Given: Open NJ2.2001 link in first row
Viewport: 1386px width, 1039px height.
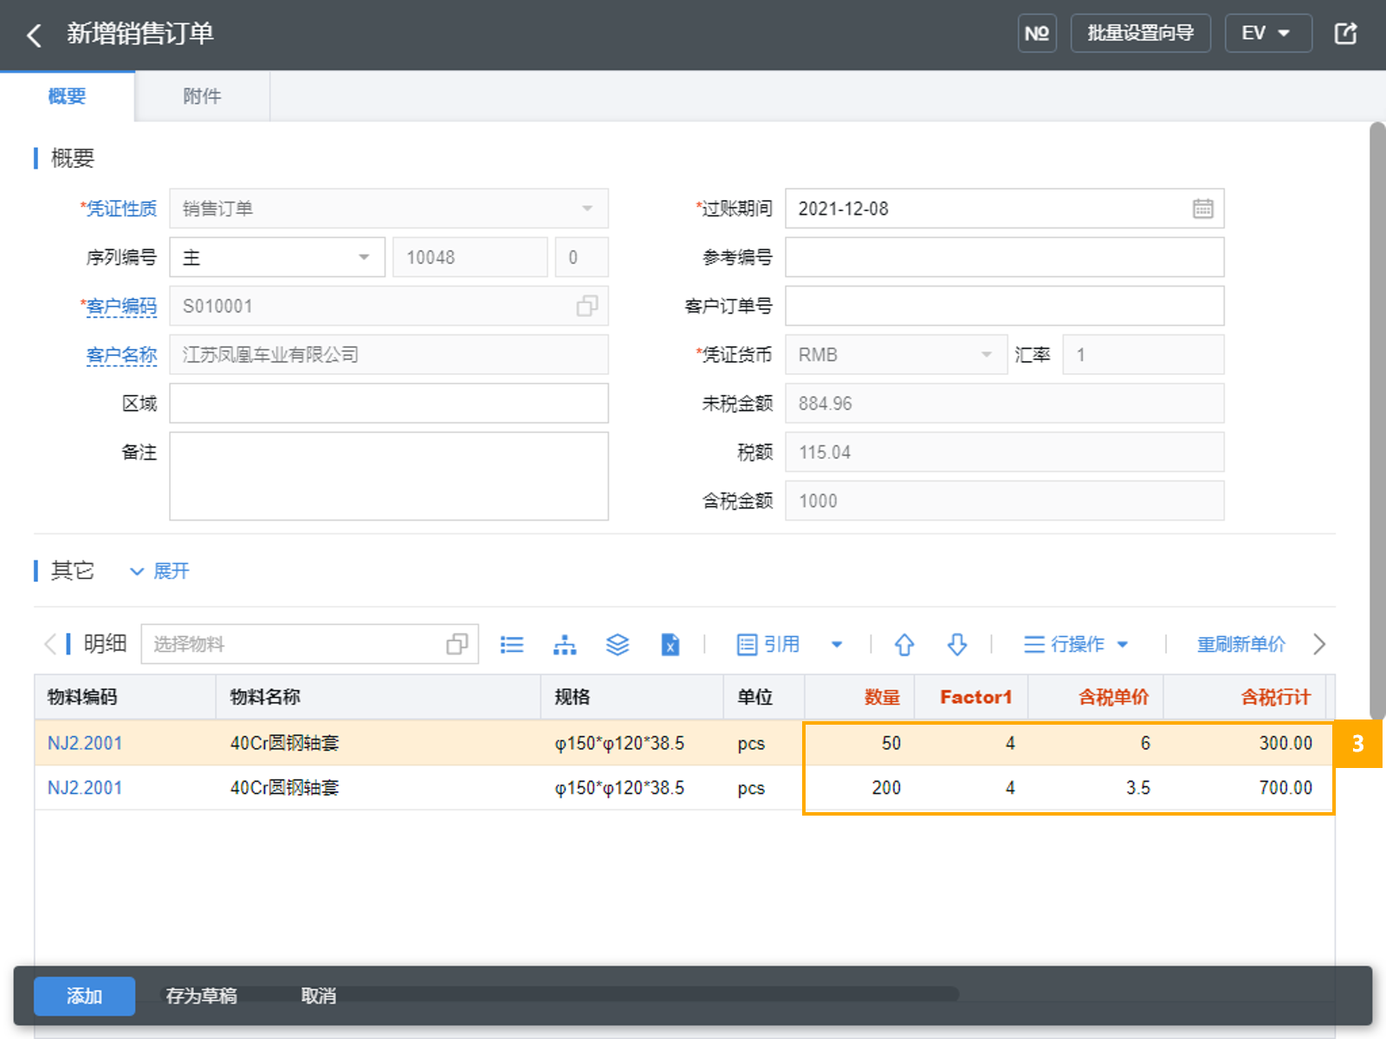Looking at the screenshot, I should (85, 744).
